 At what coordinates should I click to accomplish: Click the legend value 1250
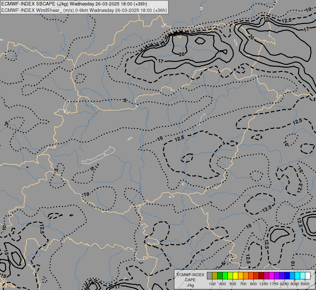(x=264, y=284)
